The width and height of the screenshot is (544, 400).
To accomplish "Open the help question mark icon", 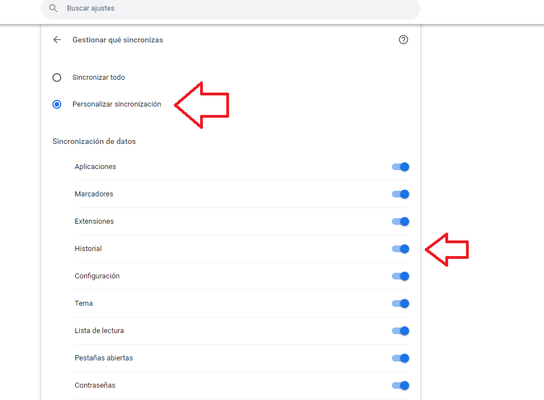I will click(x=403, y=40).
